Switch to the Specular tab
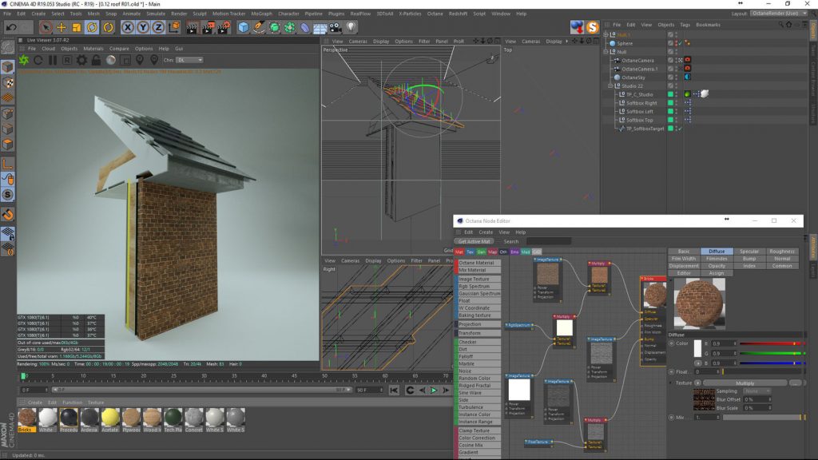Image resolution: width=818 pixels, height=460 pixels. [x=749, y=252]
